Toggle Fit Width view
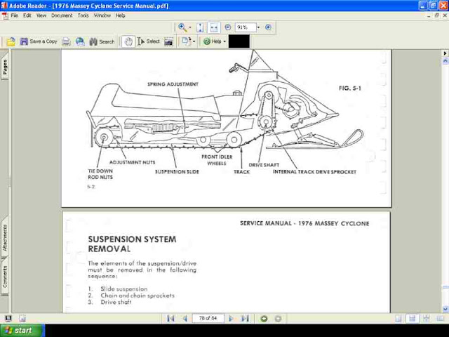Image resolution: width=449 pixels, height=337 pixels. (x=214, y=27)
